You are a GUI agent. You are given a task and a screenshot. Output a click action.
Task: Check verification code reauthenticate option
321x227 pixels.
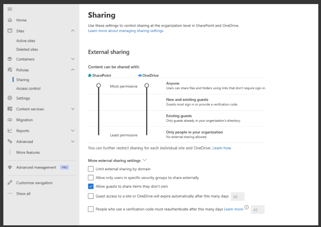coord(91,209)
